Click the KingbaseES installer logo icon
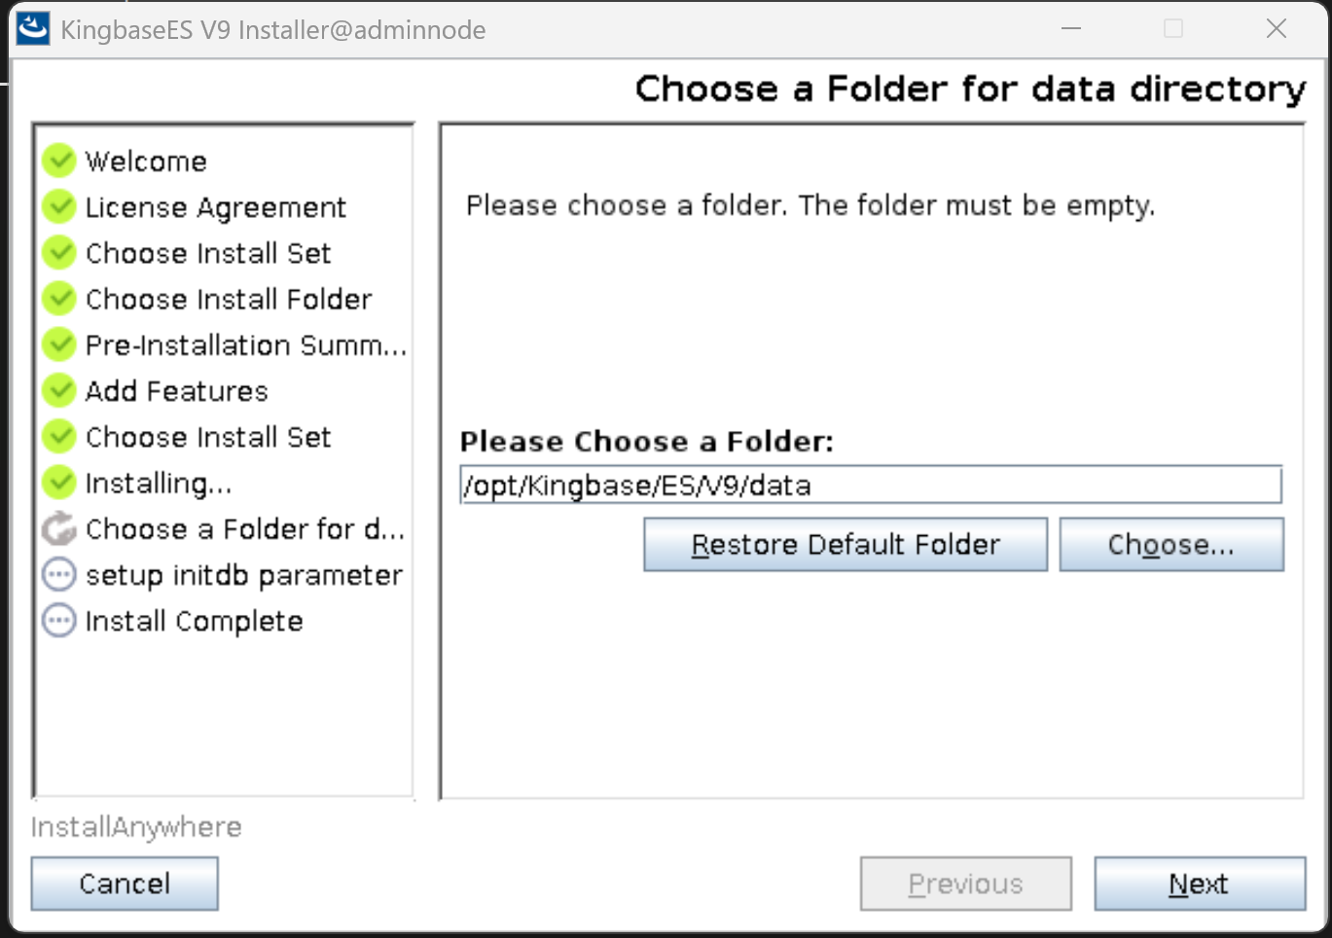 (x=33, y=29)
